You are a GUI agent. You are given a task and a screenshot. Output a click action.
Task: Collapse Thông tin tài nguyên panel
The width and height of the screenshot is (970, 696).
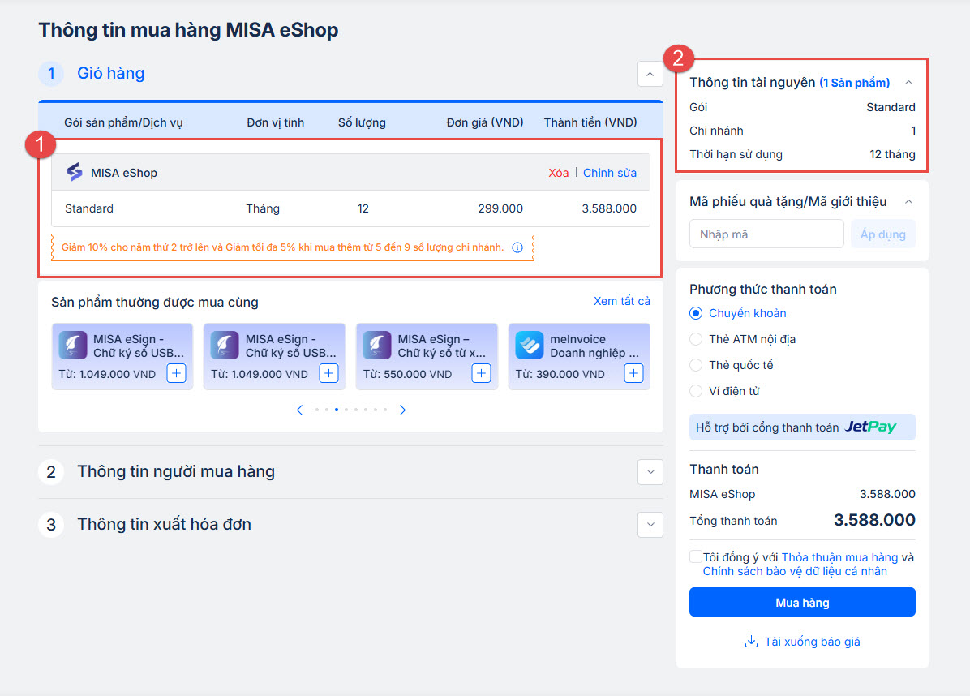tap(908, 82)
